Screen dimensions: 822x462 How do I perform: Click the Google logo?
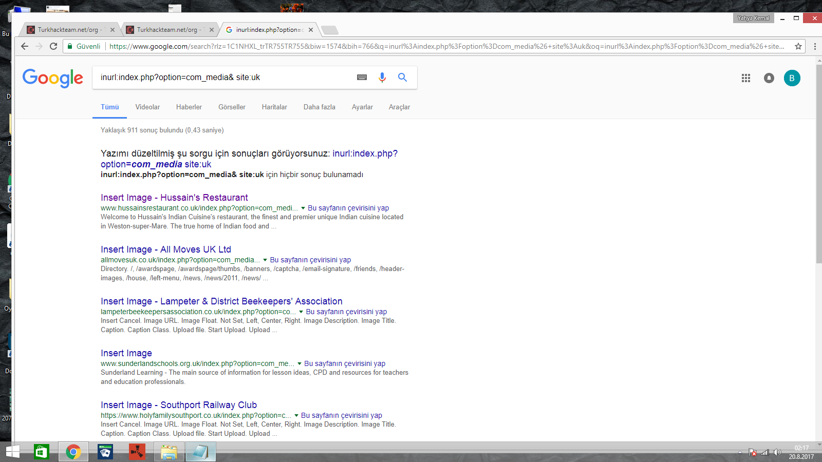(x=52, y=78)
